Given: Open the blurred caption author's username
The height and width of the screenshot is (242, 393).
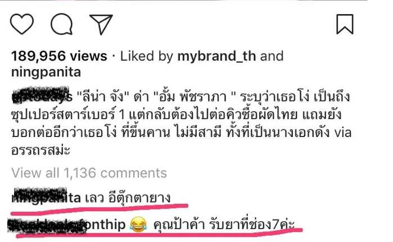Looking at the screenshot, I should pos(42,97).
